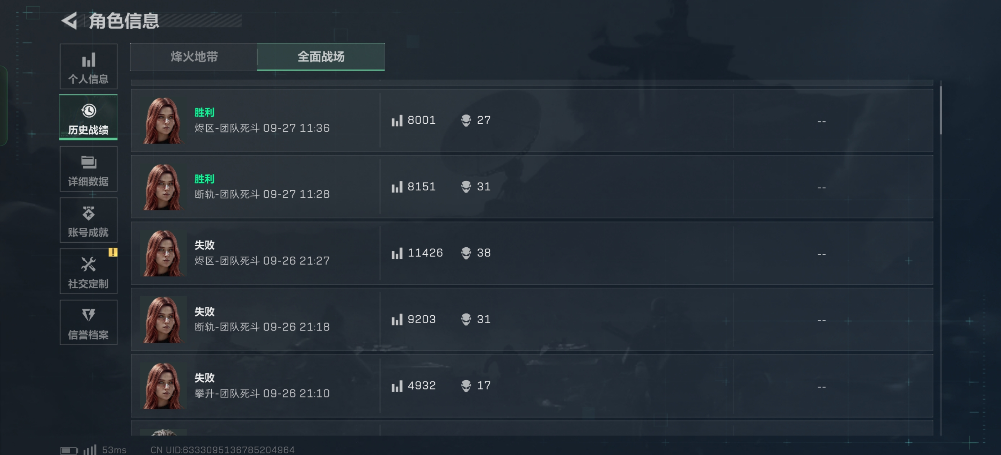Switch to the 全面战场 tab
The height and width of the screenshot is (455, 1001).
320,57
